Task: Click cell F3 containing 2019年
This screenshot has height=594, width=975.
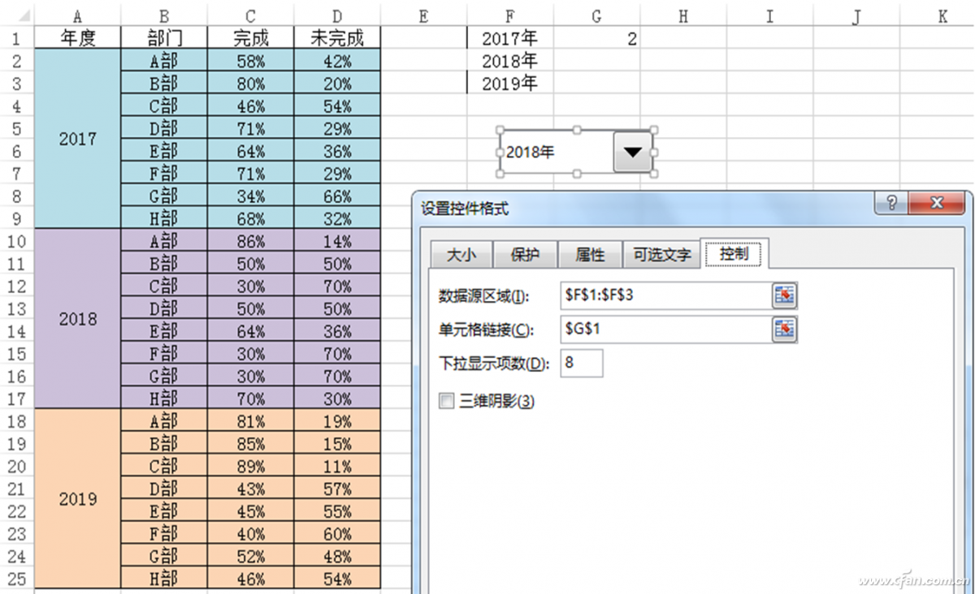Action: coord(509,84)
